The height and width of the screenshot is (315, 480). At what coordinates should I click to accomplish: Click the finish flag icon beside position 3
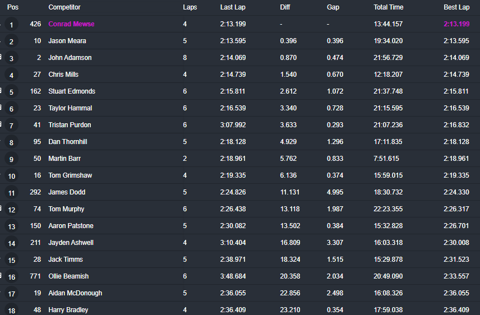[1, 57]
